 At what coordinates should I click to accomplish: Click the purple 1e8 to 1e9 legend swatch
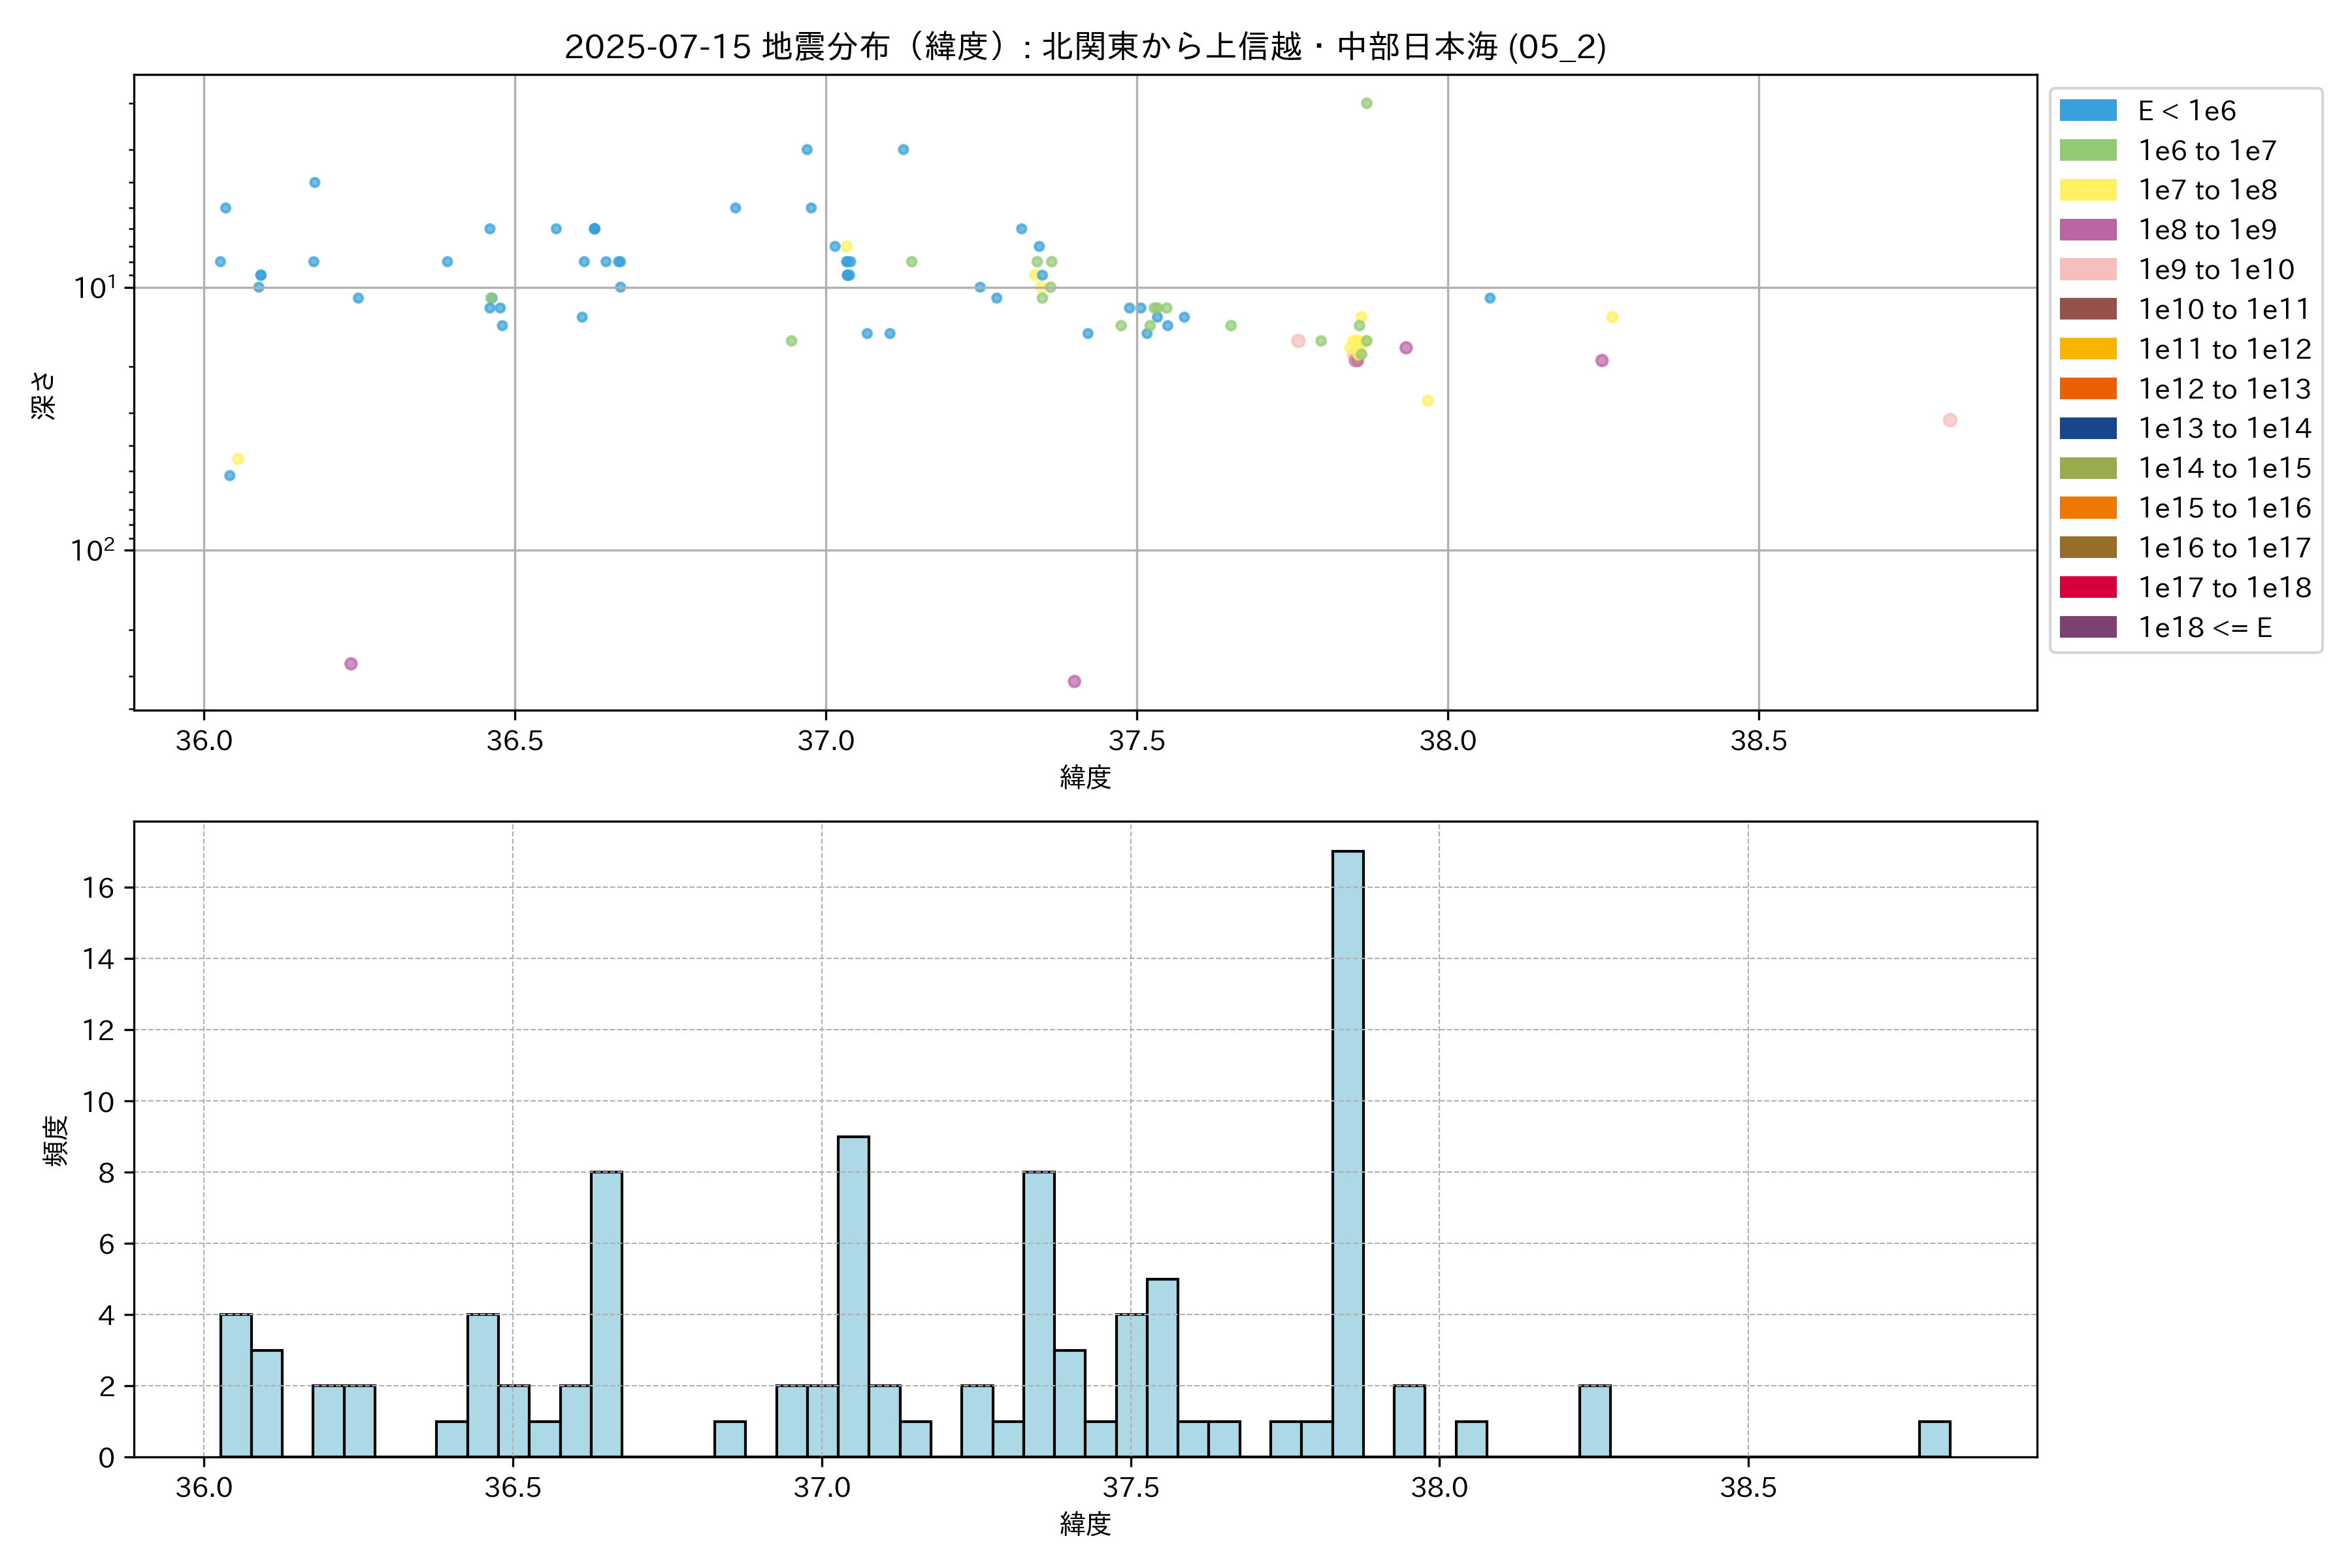2087,230
